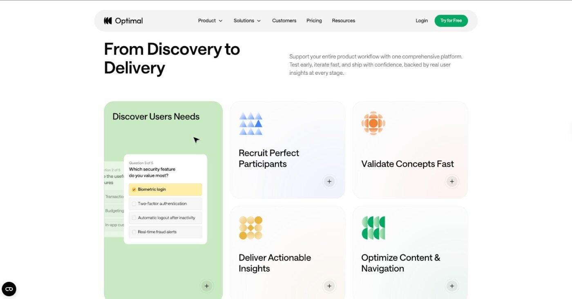This screenshot has width=572, height=299.
Task: Expand the Validate Concepts Fast card
Action: (x=451, y=181)
